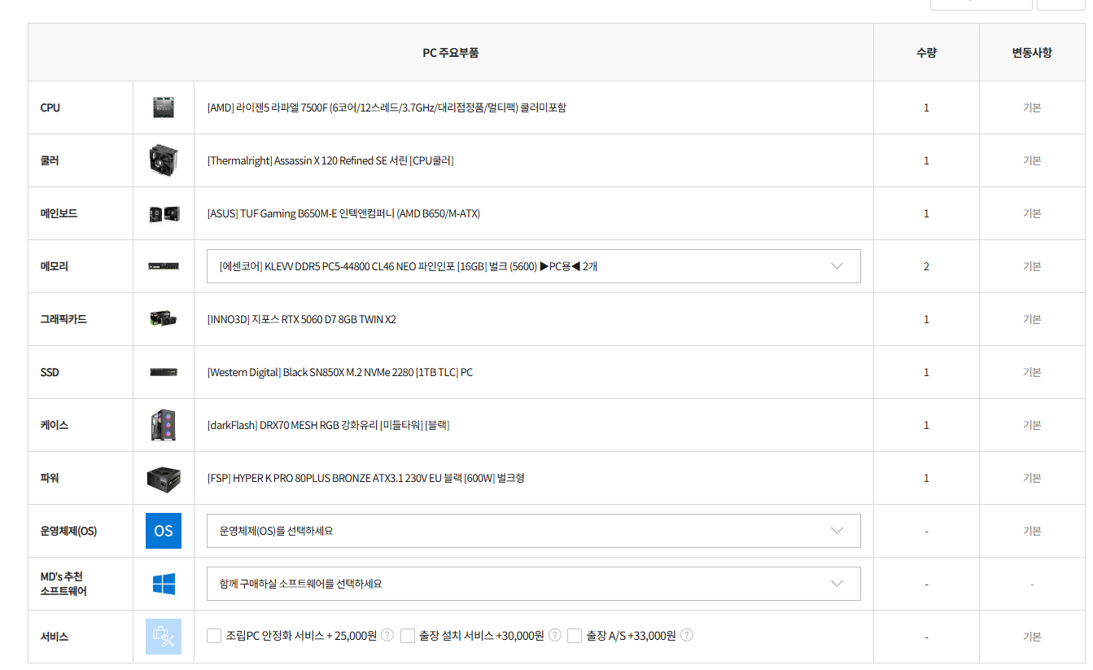This screenshot has width=1093, height=670.
Task: Check the 출장 설치 서비스 option
Action: click(x=408, y=636)
